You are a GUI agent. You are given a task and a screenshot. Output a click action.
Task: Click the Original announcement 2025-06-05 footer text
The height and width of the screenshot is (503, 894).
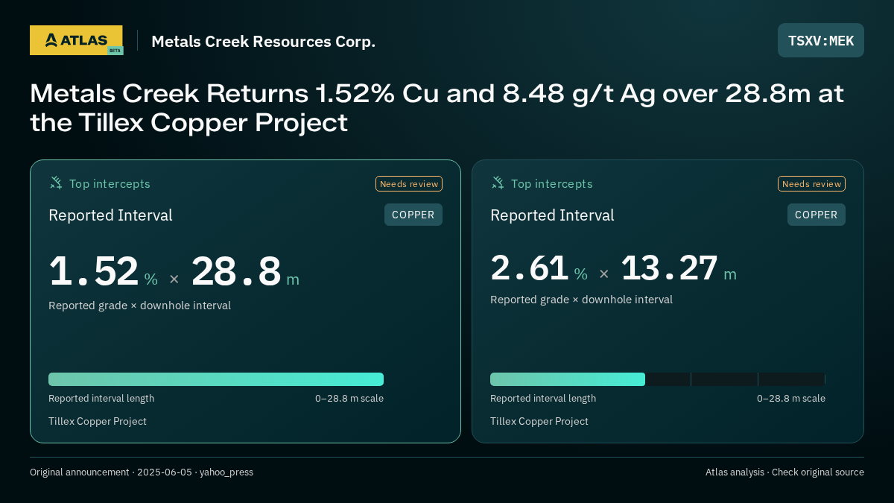[x=142, y=472]
